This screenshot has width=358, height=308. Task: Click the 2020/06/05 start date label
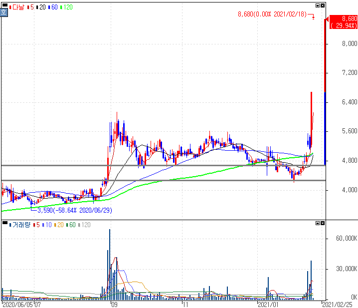point(17,305)
